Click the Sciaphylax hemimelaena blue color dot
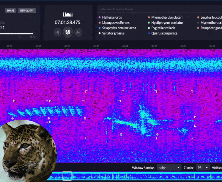This screenshot has height=182, width=222. click(x=100, y=28)
